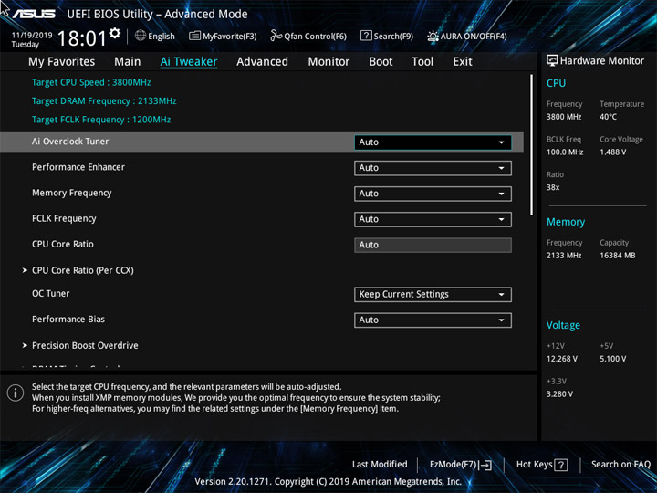This screenshot has height=493, width=657.
Task: Expand the Precision Boost Overdrive submenu
Action: [85, 345]
